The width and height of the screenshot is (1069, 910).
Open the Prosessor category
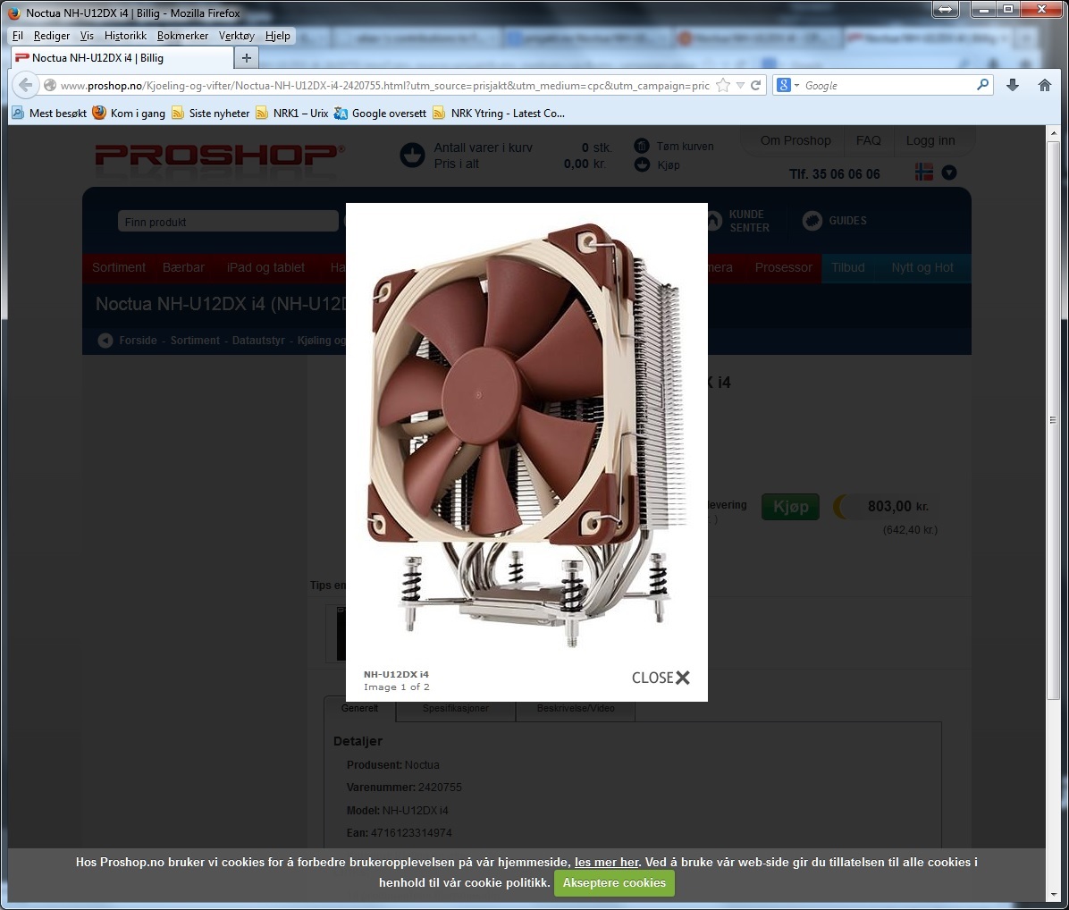(783, 267)
